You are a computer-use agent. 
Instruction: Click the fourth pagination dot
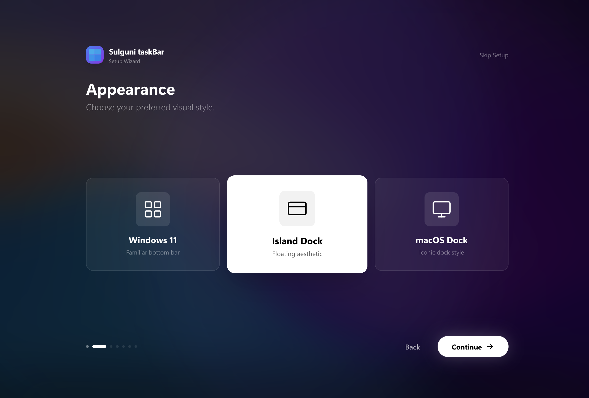pos(117,346)
